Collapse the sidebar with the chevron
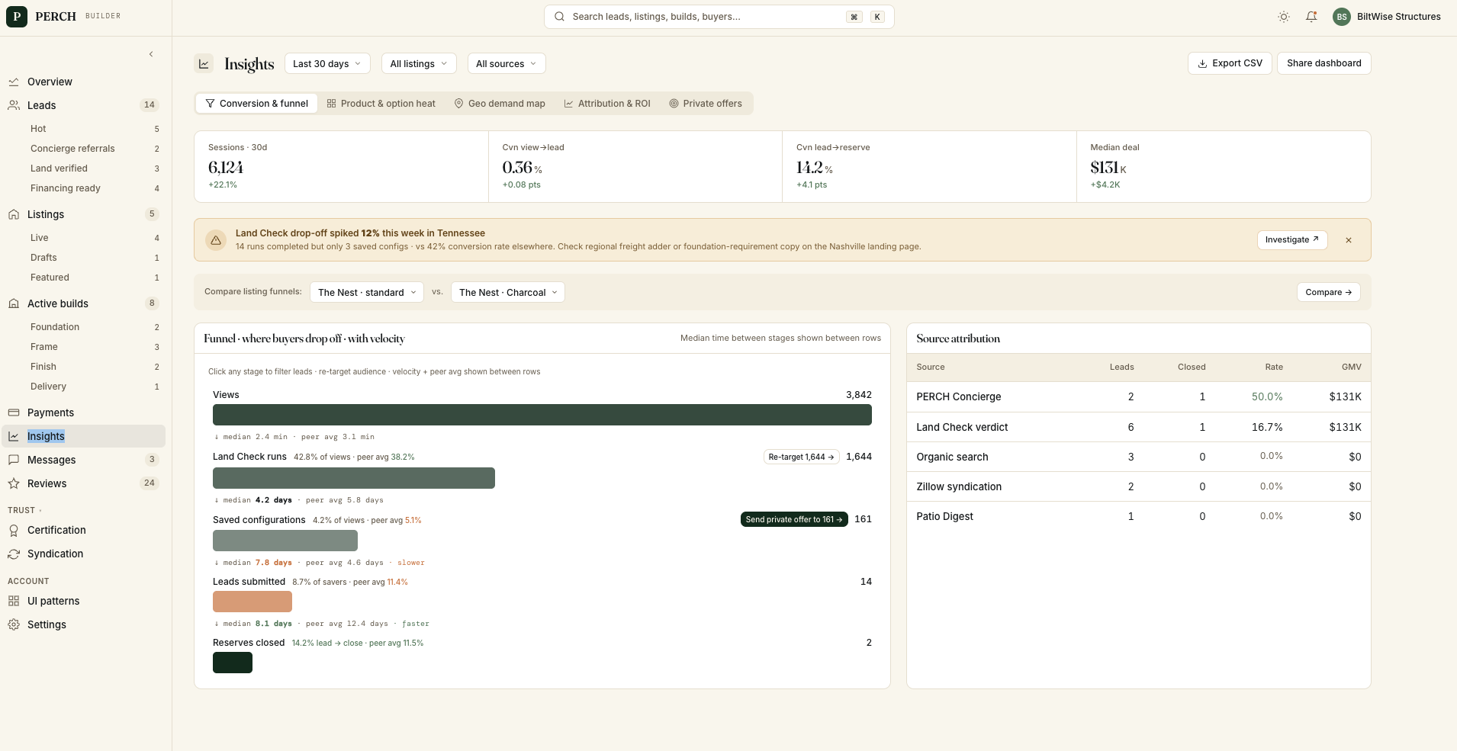1457x751 pixels. (x=151, y=54)
